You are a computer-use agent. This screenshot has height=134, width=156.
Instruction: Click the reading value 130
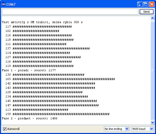[8, 75]
